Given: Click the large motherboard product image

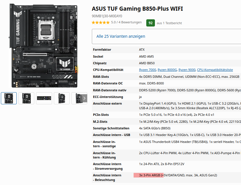Looking at the screenshot, I should click(44, 46).
